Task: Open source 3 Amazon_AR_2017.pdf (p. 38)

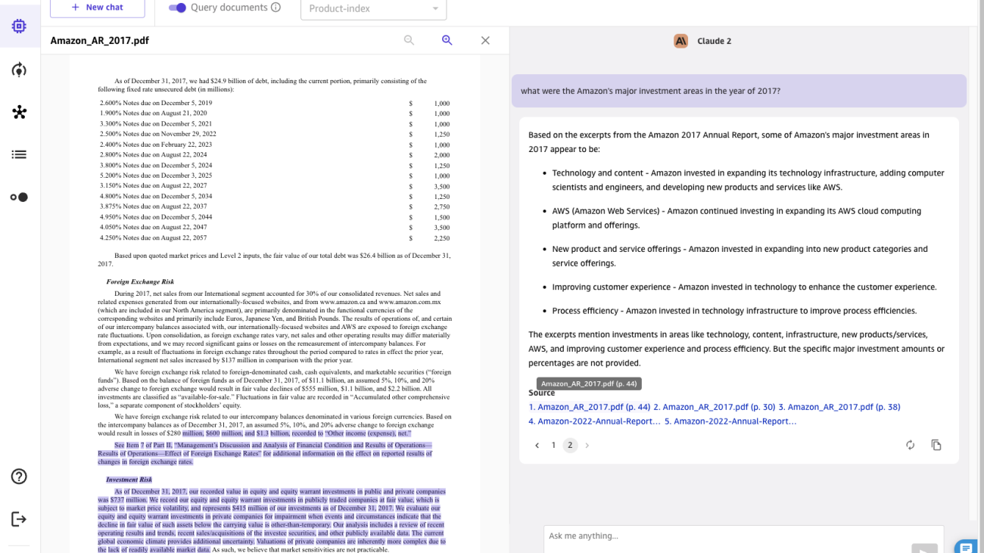Action: click(839, 407)
